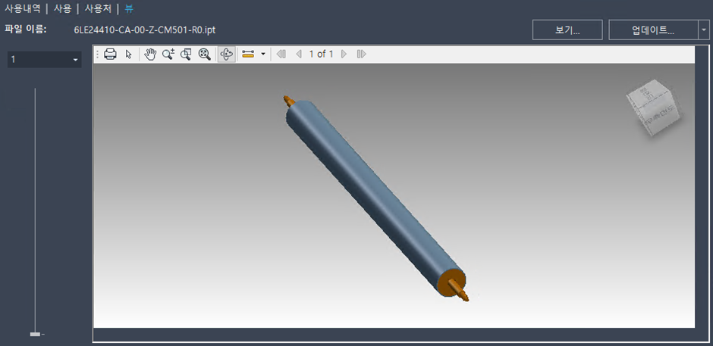Expand the arrow beside 업데이트 button
The height and width of the screenshot is (346, 713).
[x=705, y=30]
